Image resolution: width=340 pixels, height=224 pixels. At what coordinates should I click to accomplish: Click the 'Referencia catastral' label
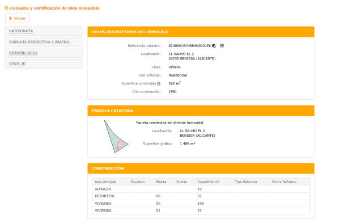144,46
